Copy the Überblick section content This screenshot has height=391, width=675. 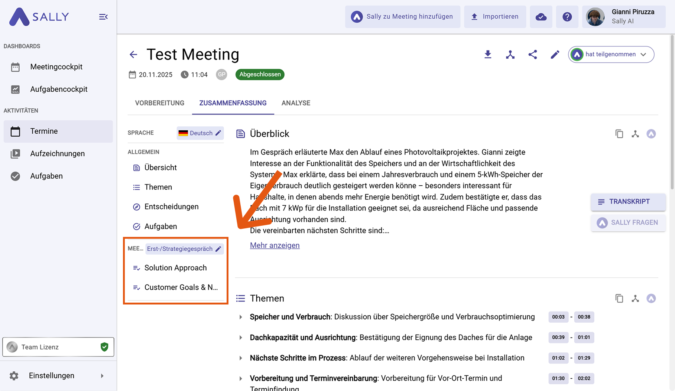point(619,134)
